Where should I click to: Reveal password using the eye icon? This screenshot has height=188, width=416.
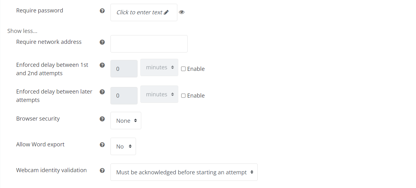click(x=182, y=12)
